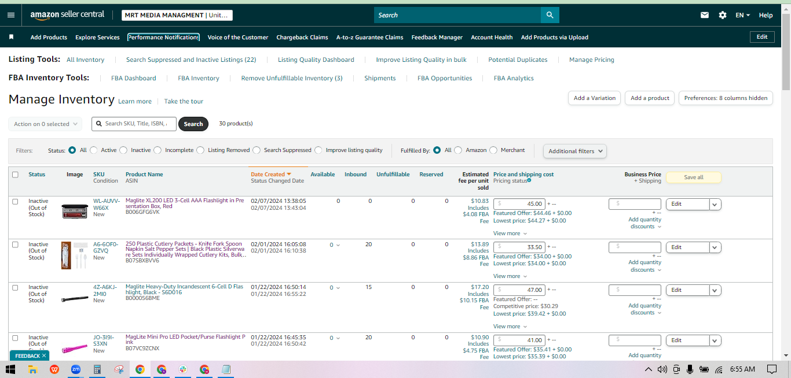Close the Feedback tab using its X
Image resolution: width=791 pixels, height=378 pixels.
click(44, 356)
